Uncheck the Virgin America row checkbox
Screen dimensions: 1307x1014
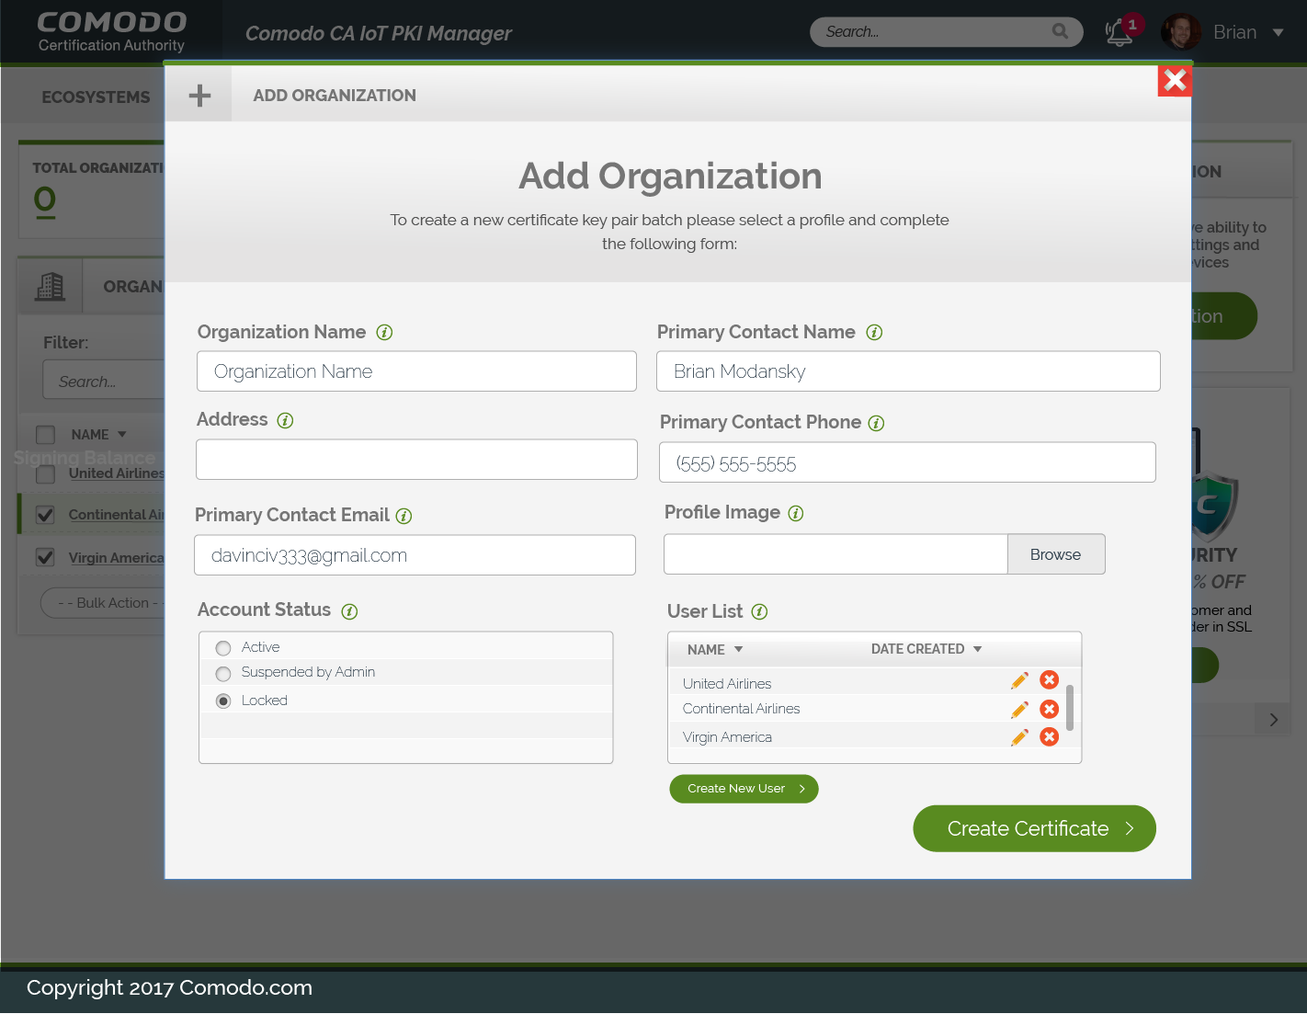pyautogui.click(x=45, y=557)
